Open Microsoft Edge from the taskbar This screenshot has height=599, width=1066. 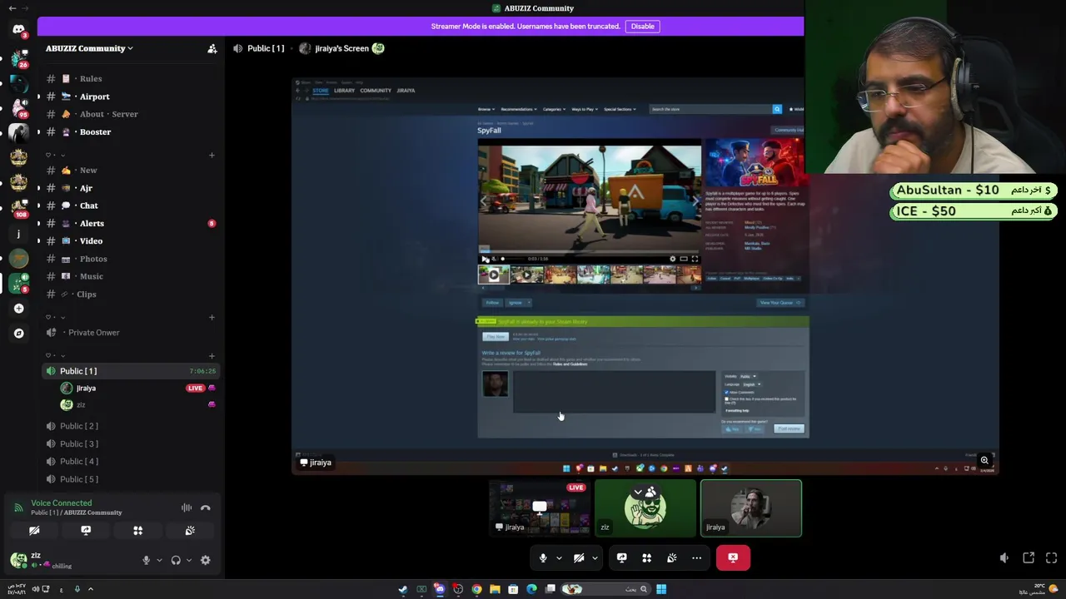click(x=531, y=589)
